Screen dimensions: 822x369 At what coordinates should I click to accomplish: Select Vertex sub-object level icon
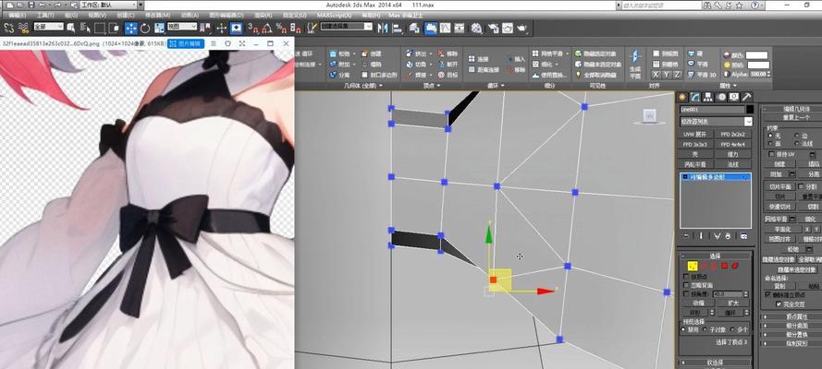pyautogui.click(x=693, y=266)
